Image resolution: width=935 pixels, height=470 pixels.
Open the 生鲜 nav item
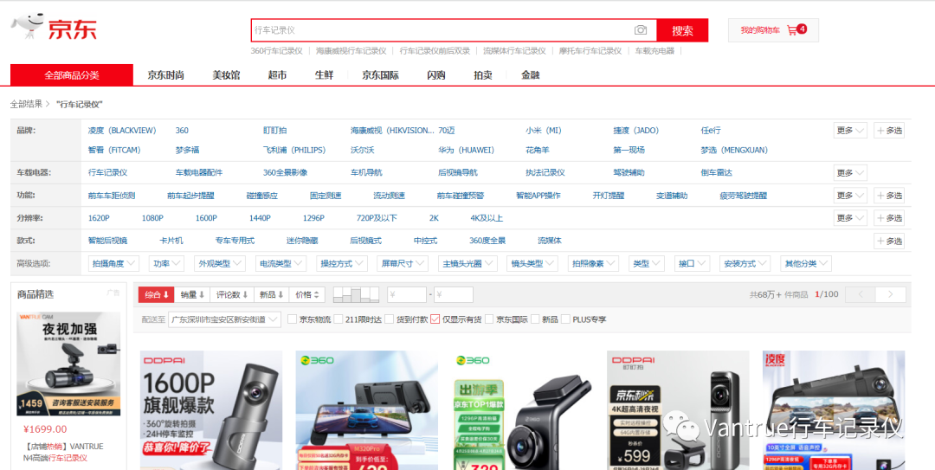pyautogui.click(x=324, y=75)
